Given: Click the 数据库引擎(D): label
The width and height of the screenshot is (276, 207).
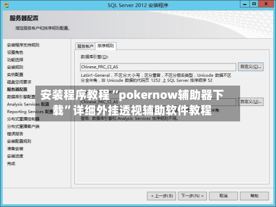Looking at the screenshot, I should (x=94, y=57).
